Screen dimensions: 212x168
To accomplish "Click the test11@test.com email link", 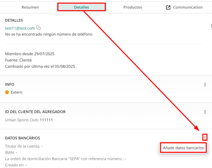I will (20, 28).
